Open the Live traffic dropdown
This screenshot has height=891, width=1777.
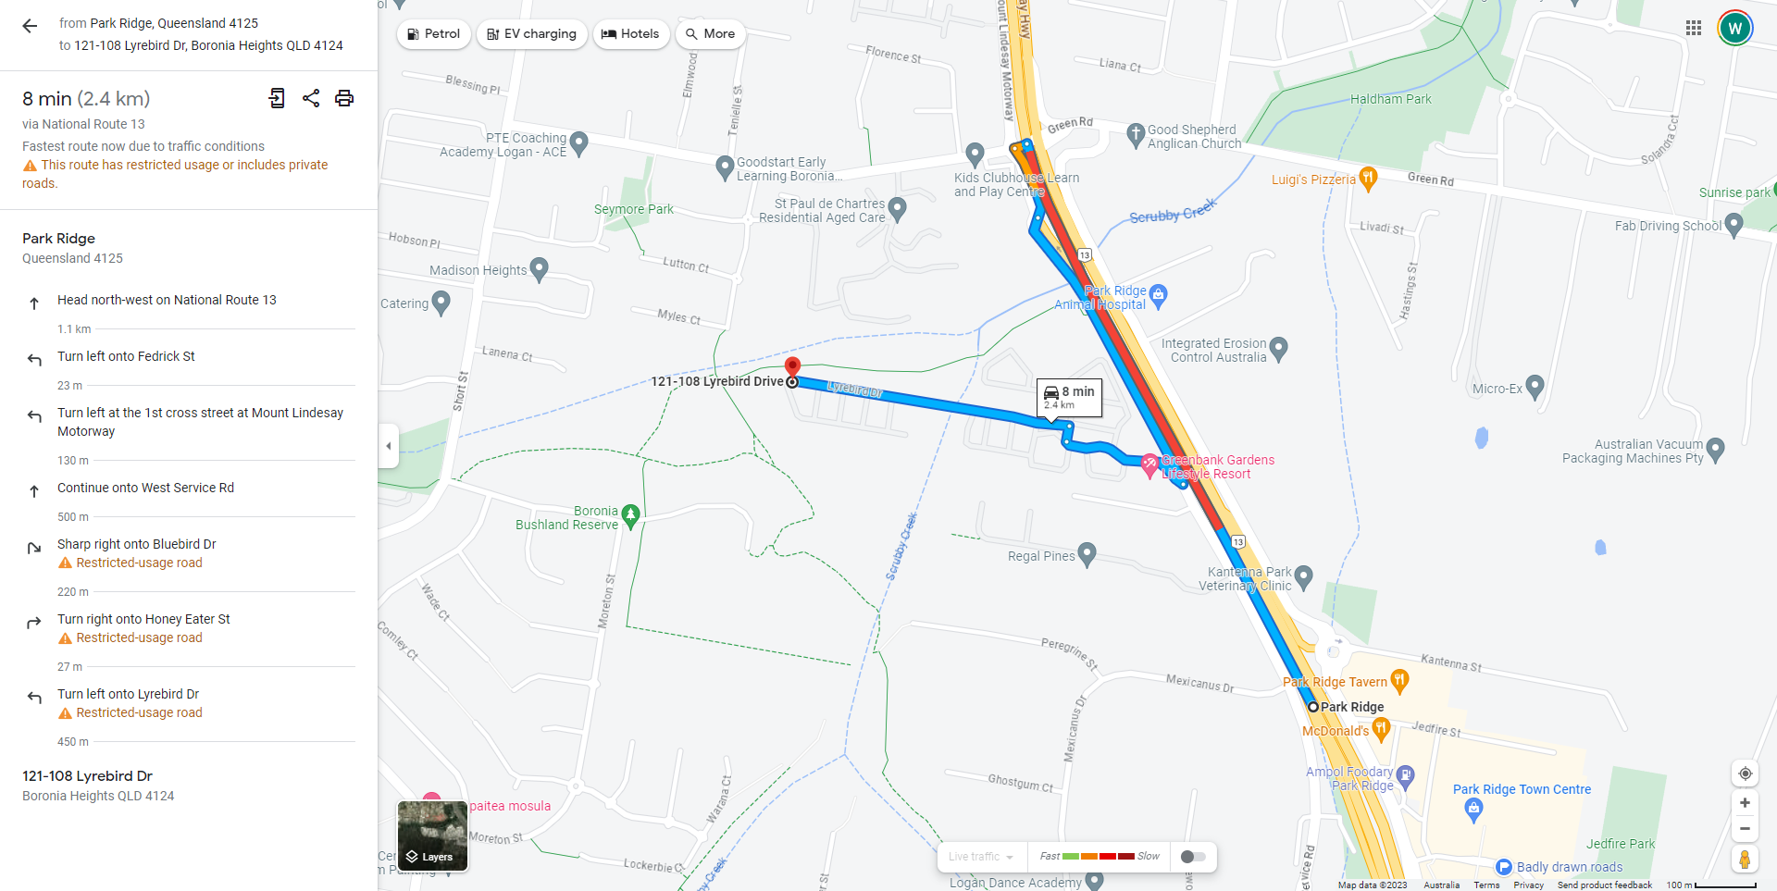click(980, 857)
